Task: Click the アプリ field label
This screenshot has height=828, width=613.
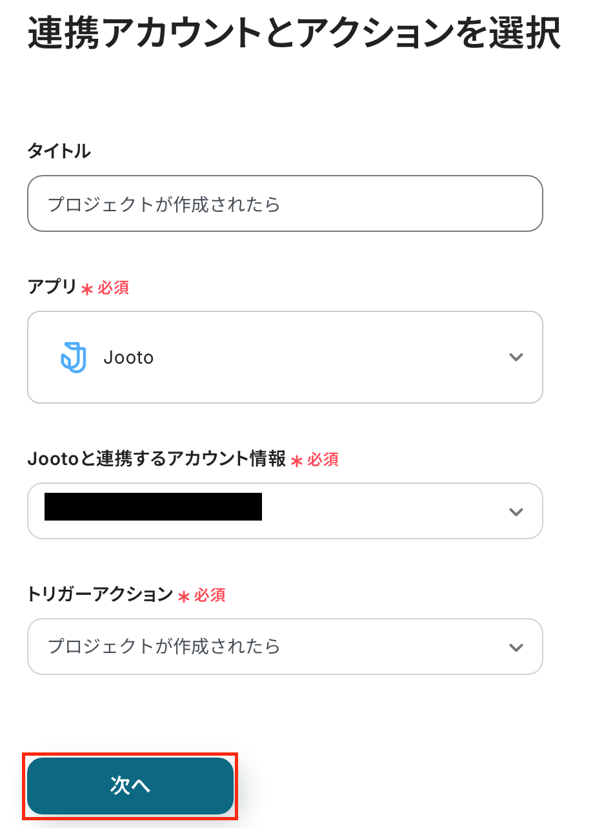Action: (x=52, y=287)
